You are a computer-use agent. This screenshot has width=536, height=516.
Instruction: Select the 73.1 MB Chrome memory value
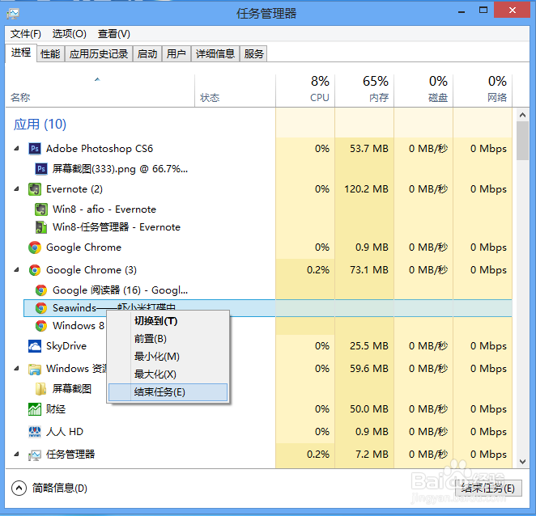click(369, 270)
